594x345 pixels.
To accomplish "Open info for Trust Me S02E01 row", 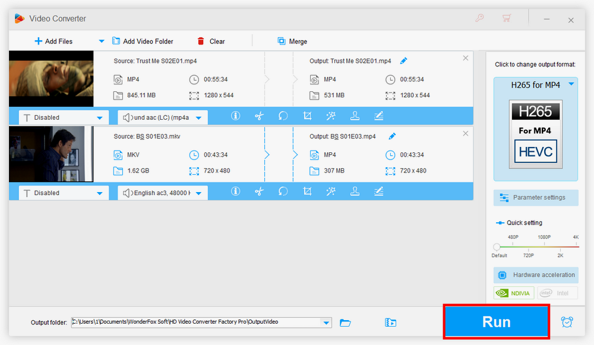I will pyautogui.click(x=235, y=116).
